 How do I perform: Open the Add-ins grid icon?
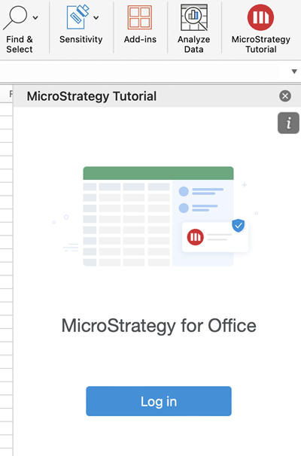click(x=140, y=17)
